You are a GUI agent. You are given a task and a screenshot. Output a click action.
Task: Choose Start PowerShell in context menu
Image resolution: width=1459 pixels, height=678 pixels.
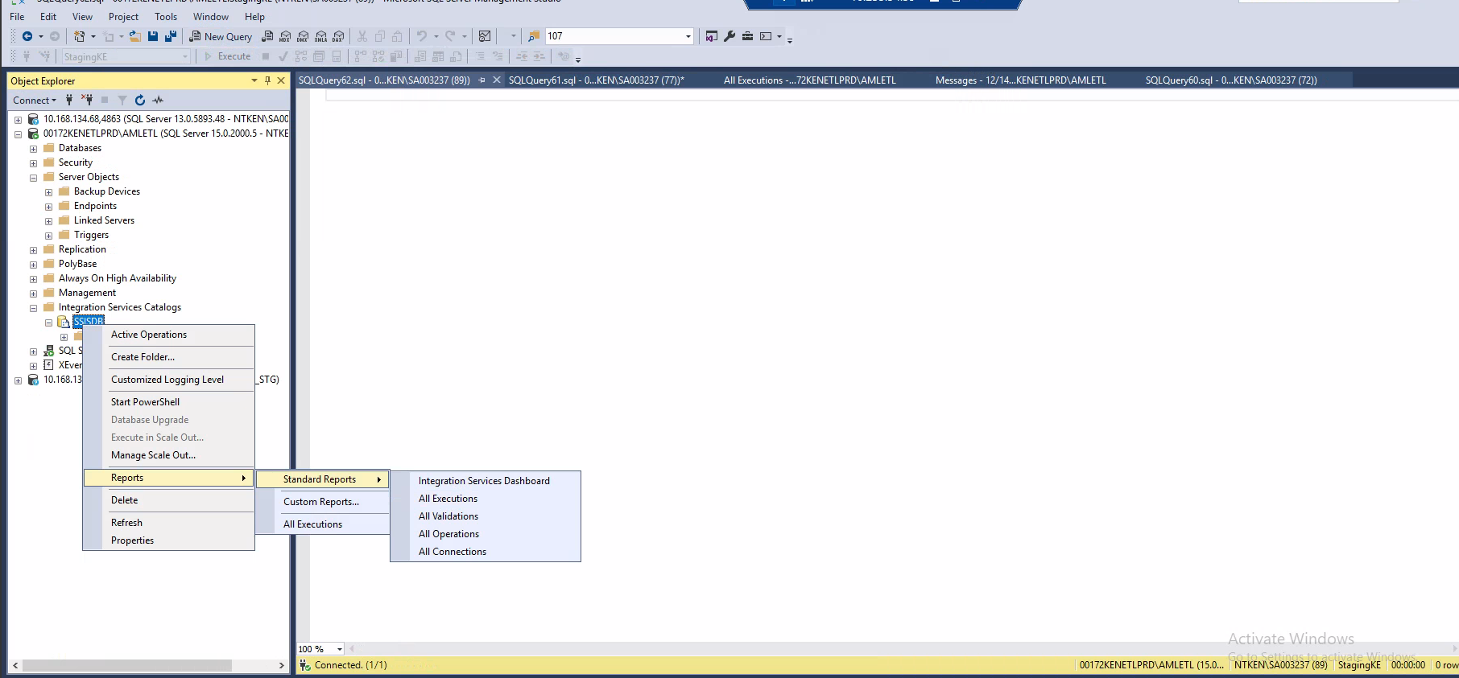[169, 402]
